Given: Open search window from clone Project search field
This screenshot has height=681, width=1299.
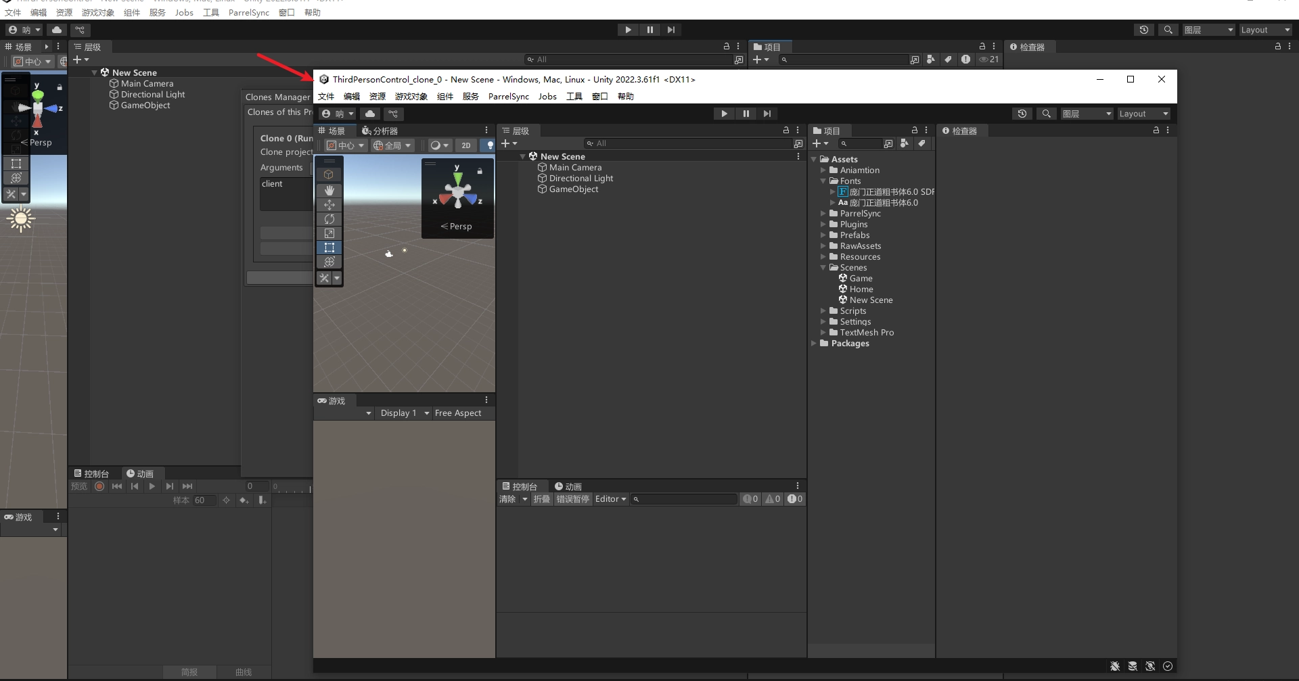Looking at the screenshot, I should click(888, 143).
